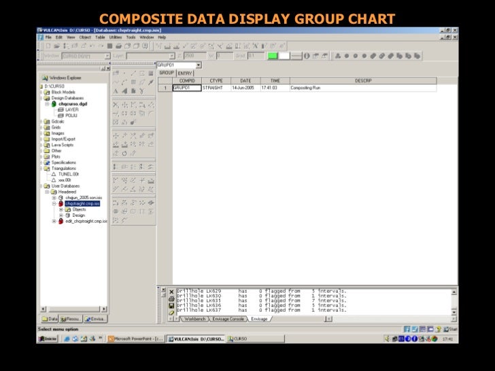Click the red chqstraight.cmp.isis database icon

click(61, 203)
